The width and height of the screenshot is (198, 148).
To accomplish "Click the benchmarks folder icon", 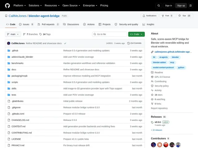I will click(x=9, y=63).
